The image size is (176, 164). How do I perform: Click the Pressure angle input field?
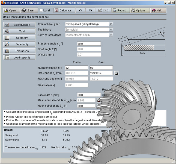(89, 44)
